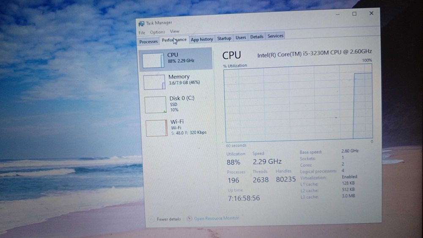Maximize the Task Manager window
423x238 pixels.
point(354,14)
